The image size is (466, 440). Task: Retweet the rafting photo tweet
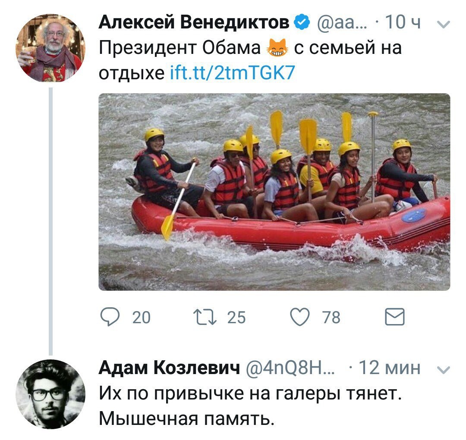[x=205, y=317]
